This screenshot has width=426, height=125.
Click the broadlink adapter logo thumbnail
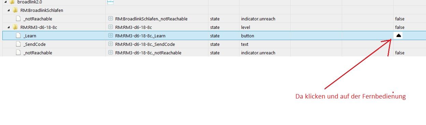111,2
